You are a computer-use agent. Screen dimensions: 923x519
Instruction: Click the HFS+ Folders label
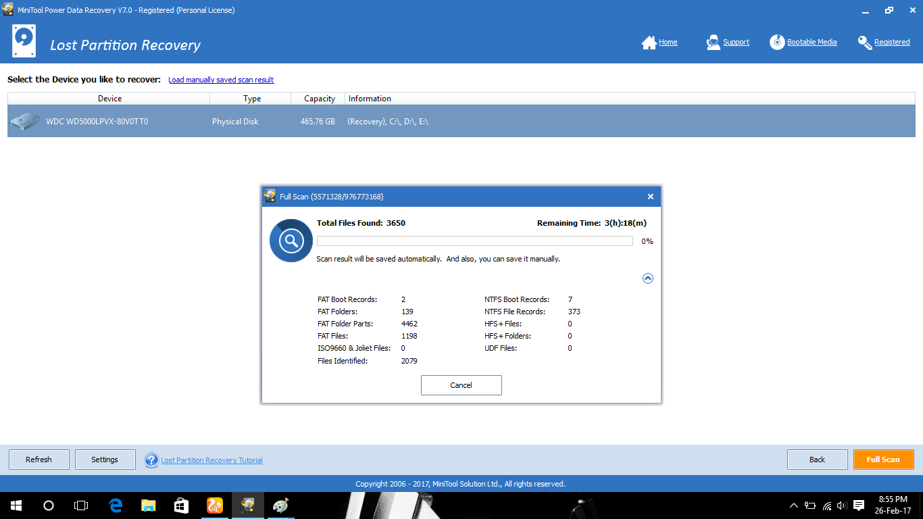coord(508,336)
